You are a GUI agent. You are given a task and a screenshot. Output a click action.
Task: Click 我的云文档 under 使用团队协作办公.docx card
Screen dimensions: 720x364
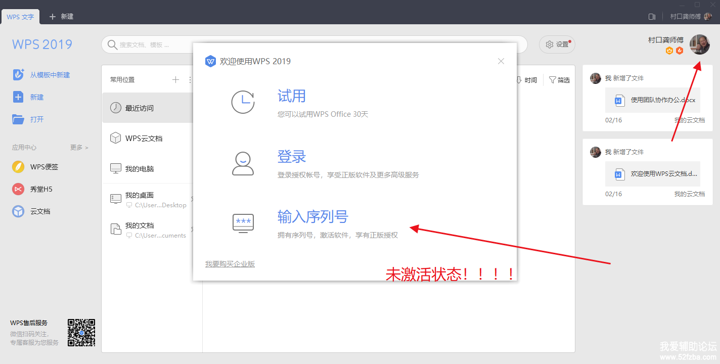[x=689, y=120]
